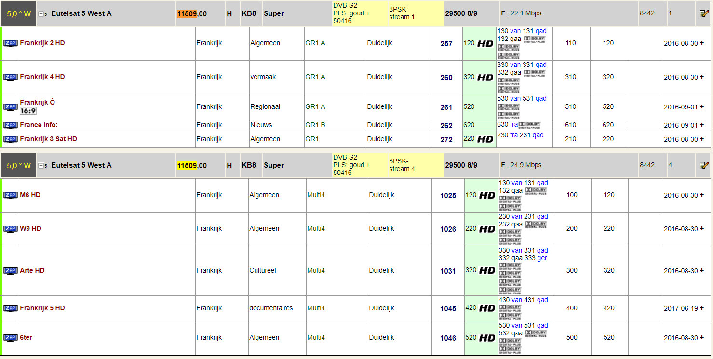Image resolution: width=713 pixels, height=359 pixels.
Task: Open the Frankrijk 4 HD channel link
Action: pos(42,77)
